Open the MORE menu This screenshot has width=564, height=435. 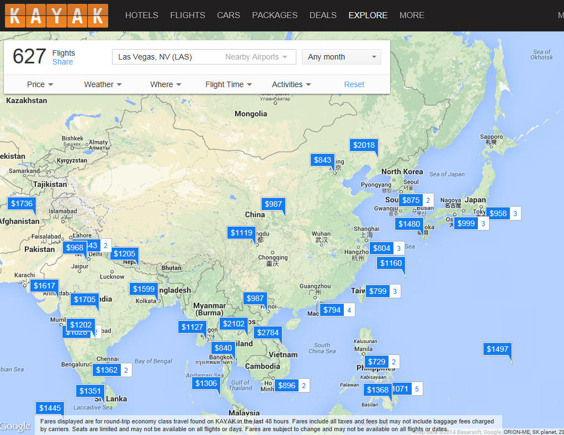point(412,15)
